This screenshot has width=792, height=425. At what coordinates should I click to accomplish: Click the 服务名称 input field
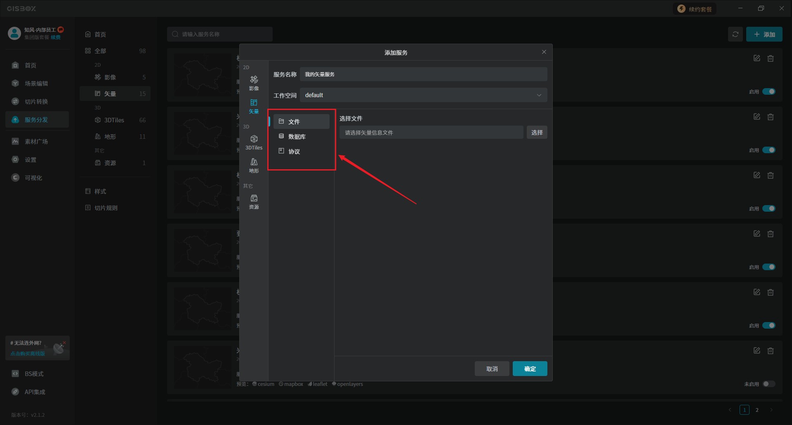click(423, 75)
